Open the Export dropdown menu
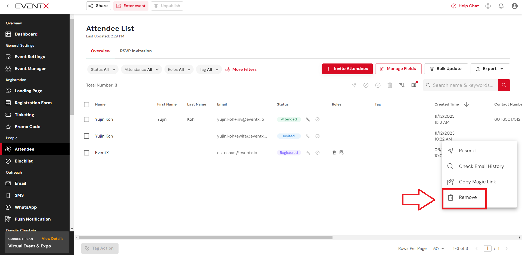 [x=490, y=69]
